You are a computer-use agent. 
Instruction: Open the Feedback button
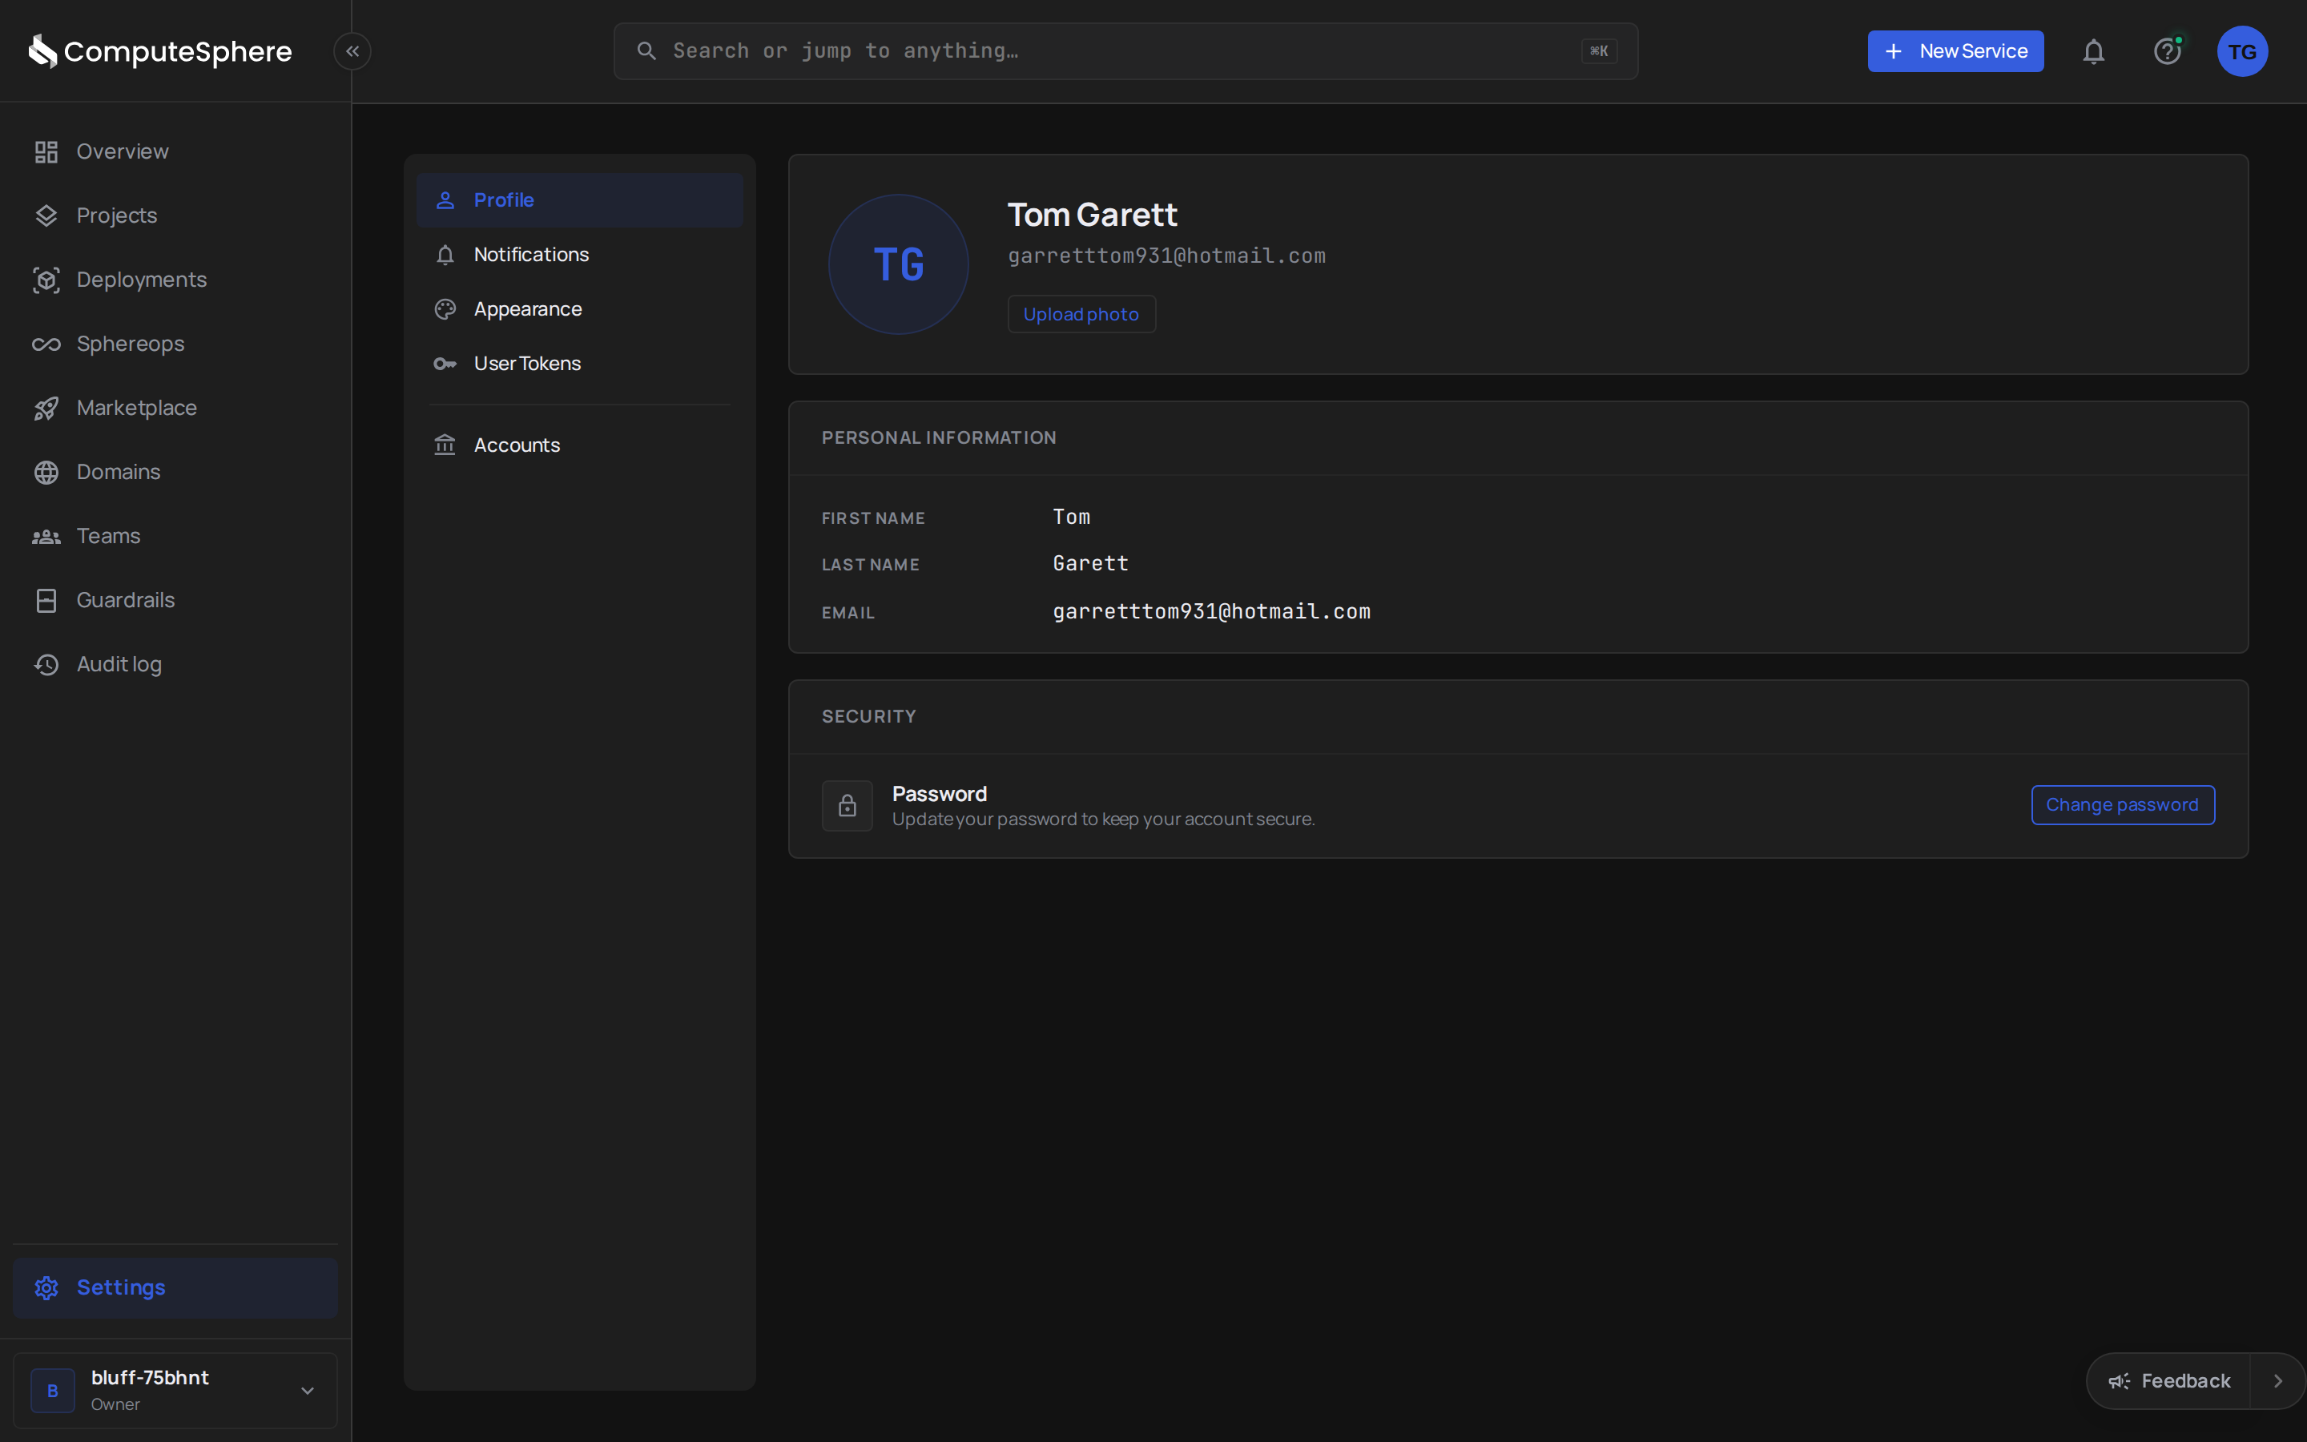pos(2168,1381)
